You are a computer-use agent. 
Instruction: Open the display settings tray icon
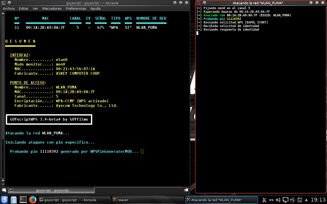[x=286, y=200]
